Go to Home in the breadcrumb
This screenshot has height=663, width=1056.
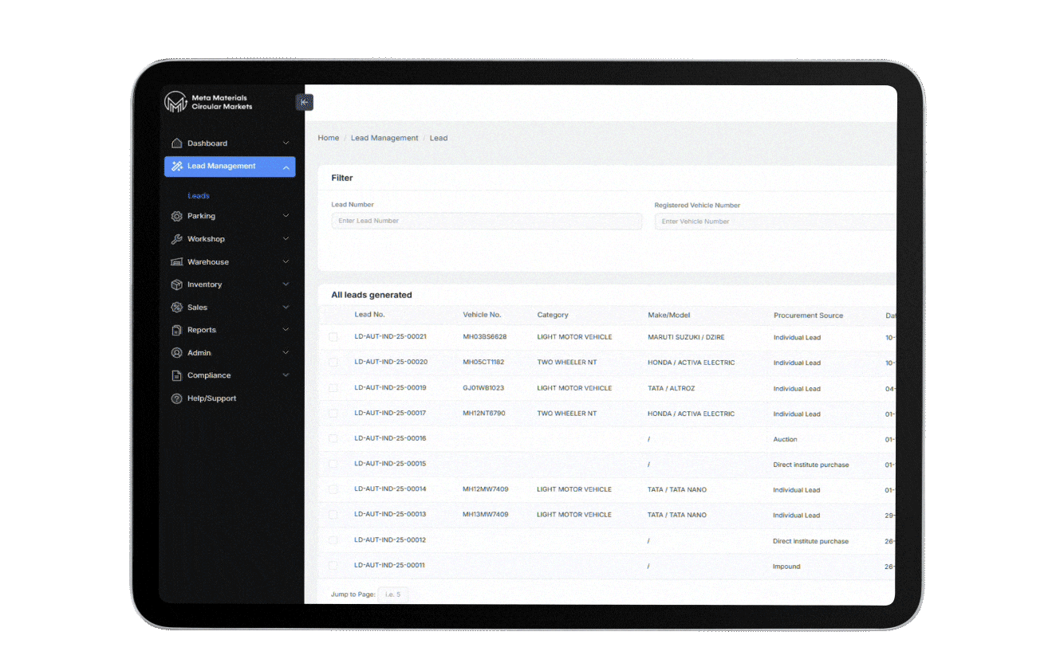pos(329,138)
